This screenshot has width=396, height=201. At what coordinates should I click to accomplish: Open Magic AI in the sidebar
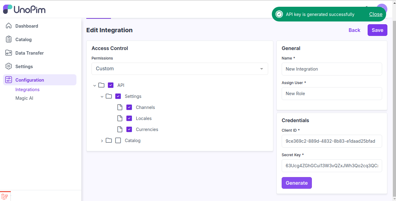point(24,98)
